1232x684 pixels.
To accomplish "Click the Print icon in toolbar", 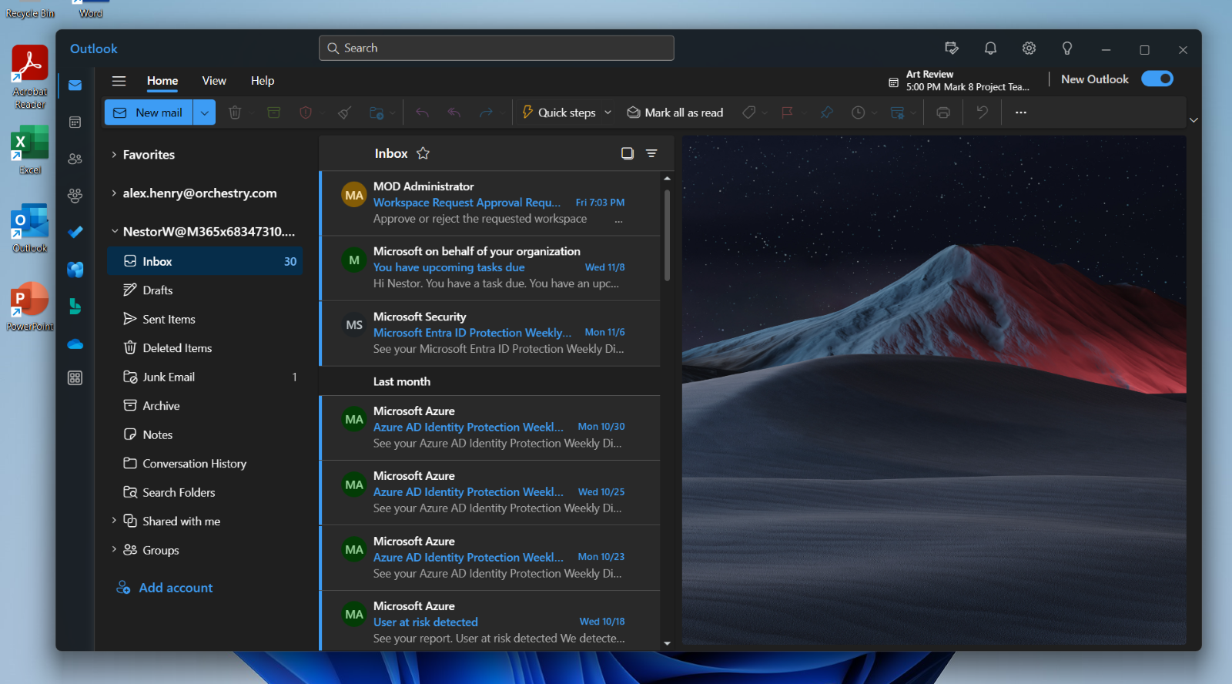I will click(x=942, y=112).
